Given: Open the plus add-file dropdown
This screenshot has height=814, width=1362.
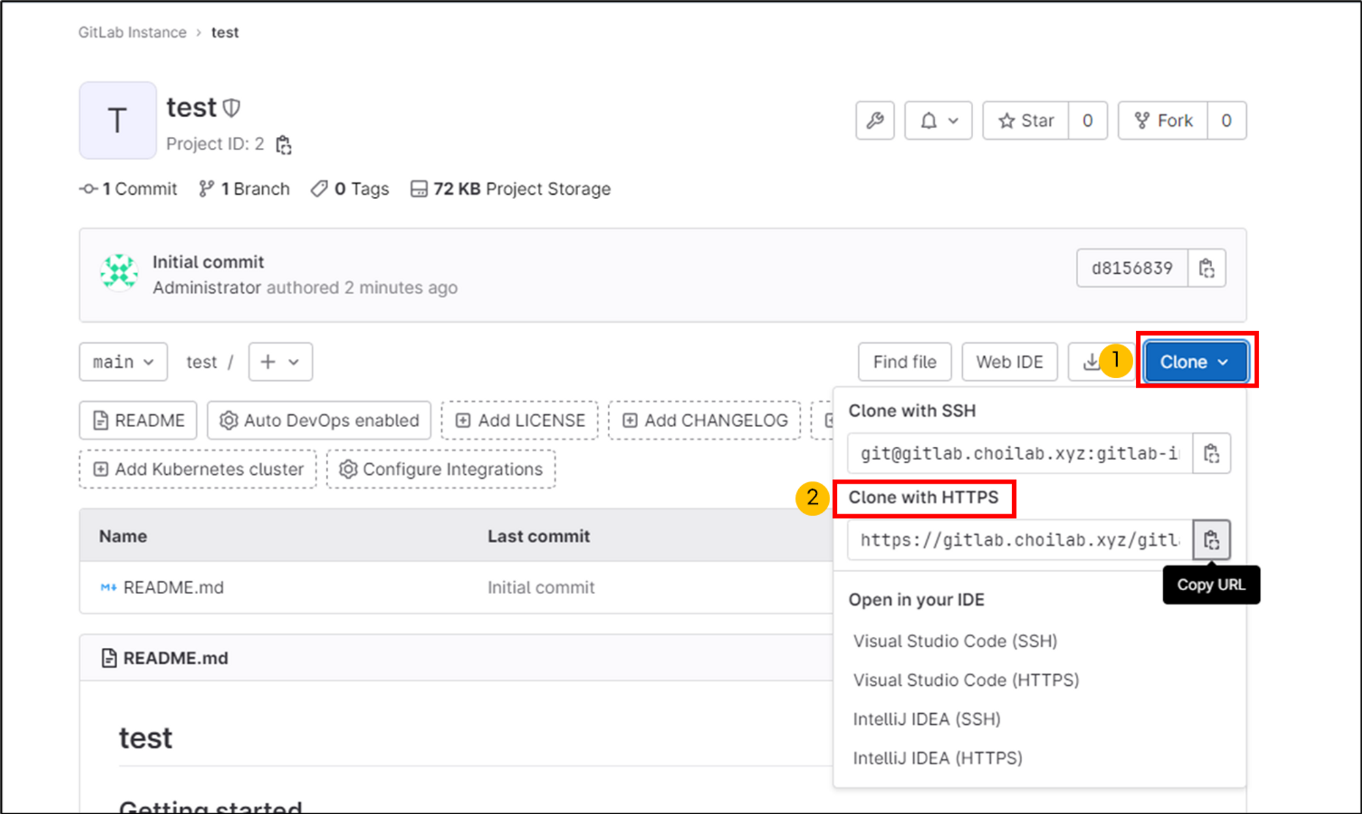Looking at the screenshot, I should pos(281,362).
